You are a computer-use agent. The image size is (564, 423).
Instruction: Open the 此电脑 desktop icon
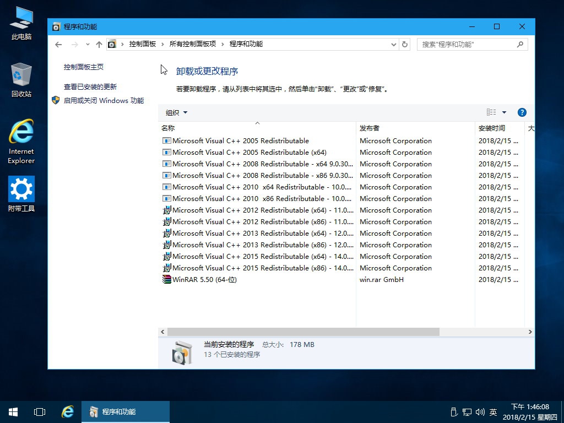click(21, 23)
